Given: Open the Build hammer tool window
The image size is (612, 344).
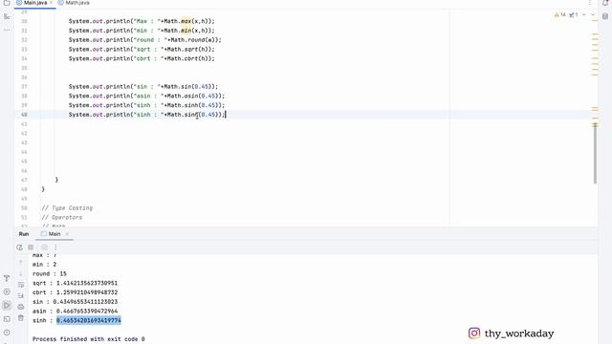Looking at the screenshot, I should tap(7, 278).
